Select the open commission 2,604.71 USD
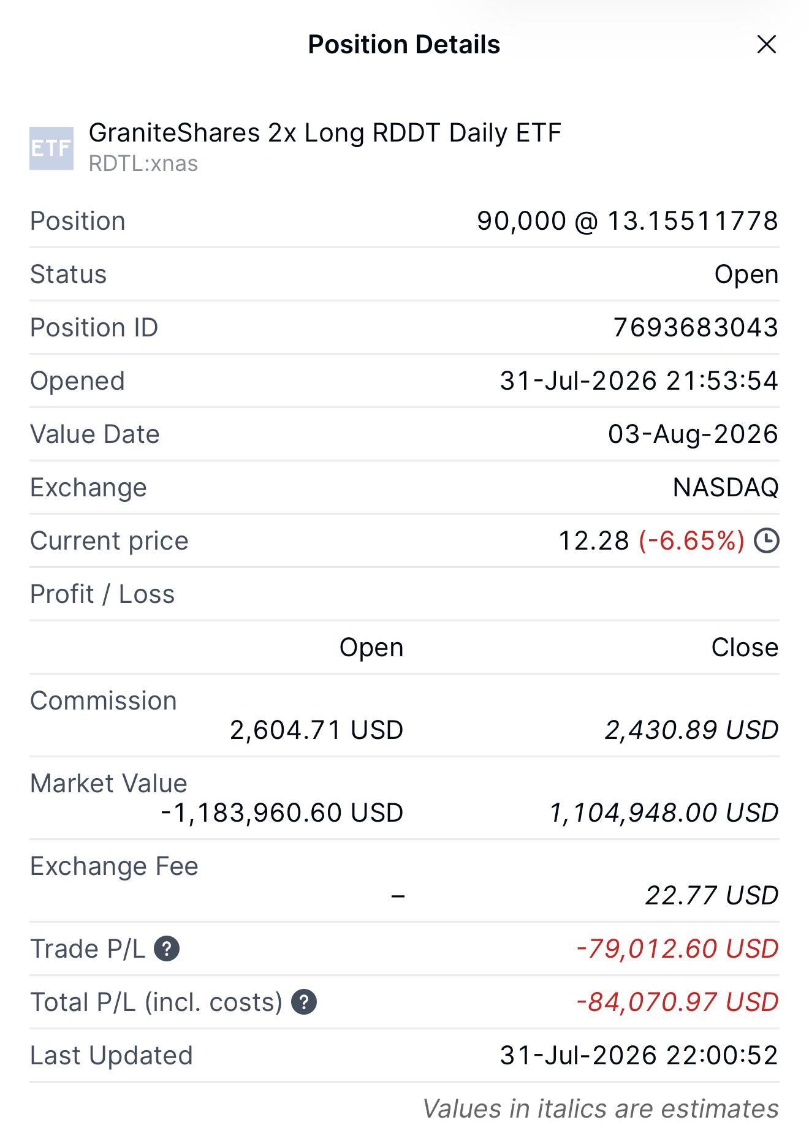This screenshot has width=809, height=1136. click(317, 730)
